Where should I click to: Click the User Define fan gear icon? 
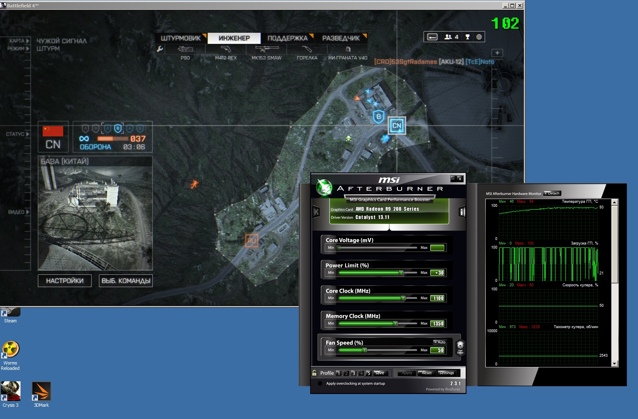[x=460, y=347]
